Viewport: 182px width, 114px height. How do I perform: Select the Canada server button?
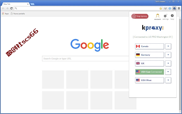(150, 46)
